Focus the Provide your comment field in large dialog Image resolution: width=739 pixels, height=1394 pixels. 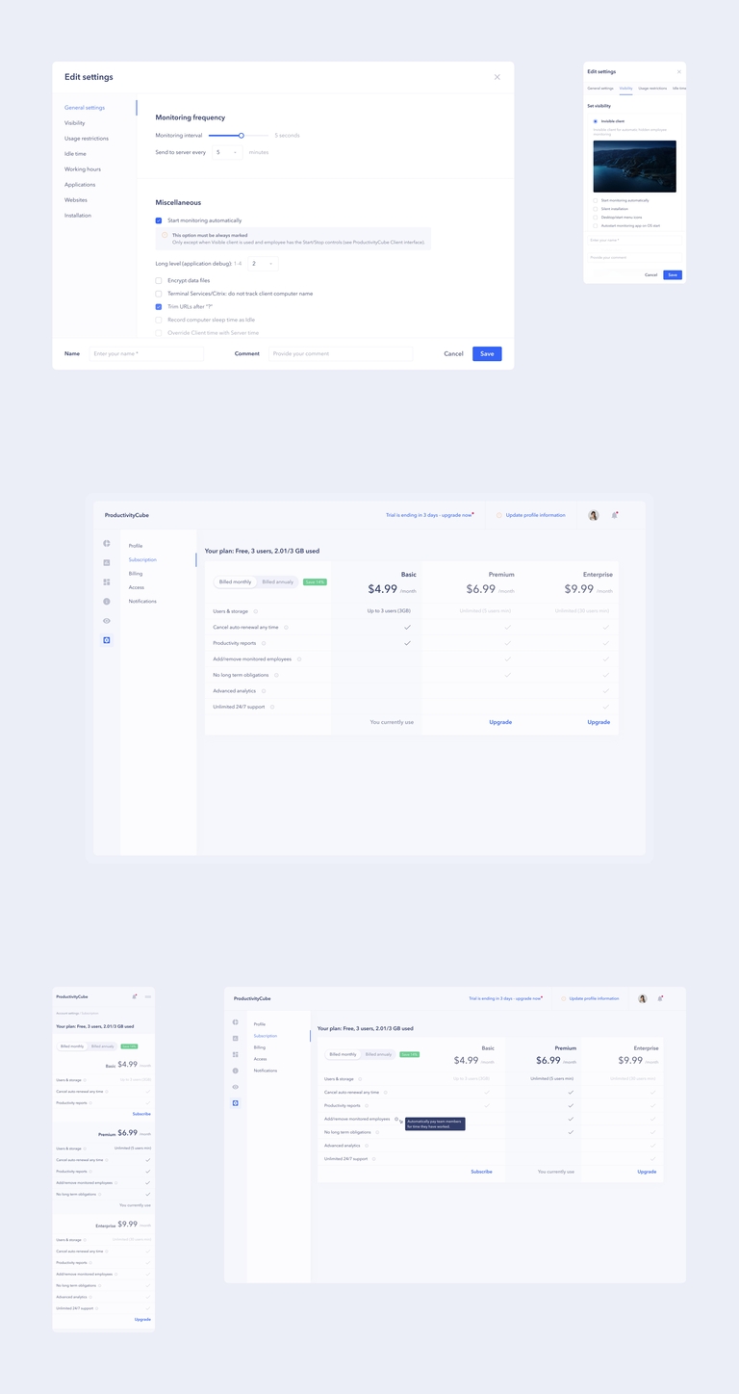(340, 354)
